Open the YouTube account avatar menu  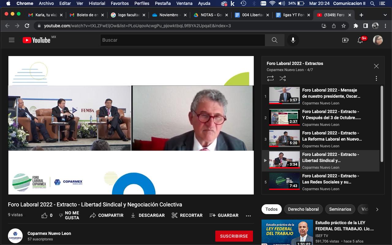click(x=378, y=40)
